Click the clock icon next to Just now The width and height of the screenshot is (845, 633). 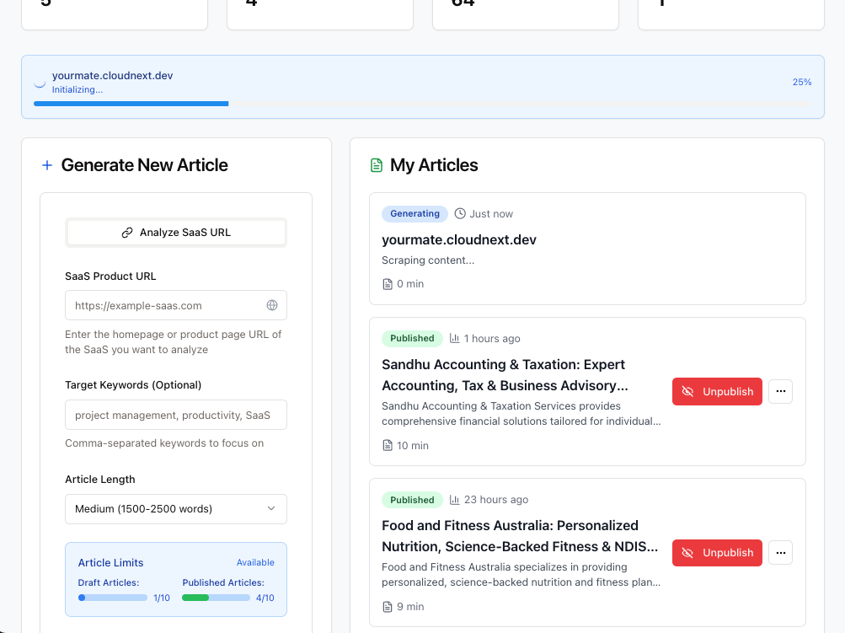coord(460,213)
